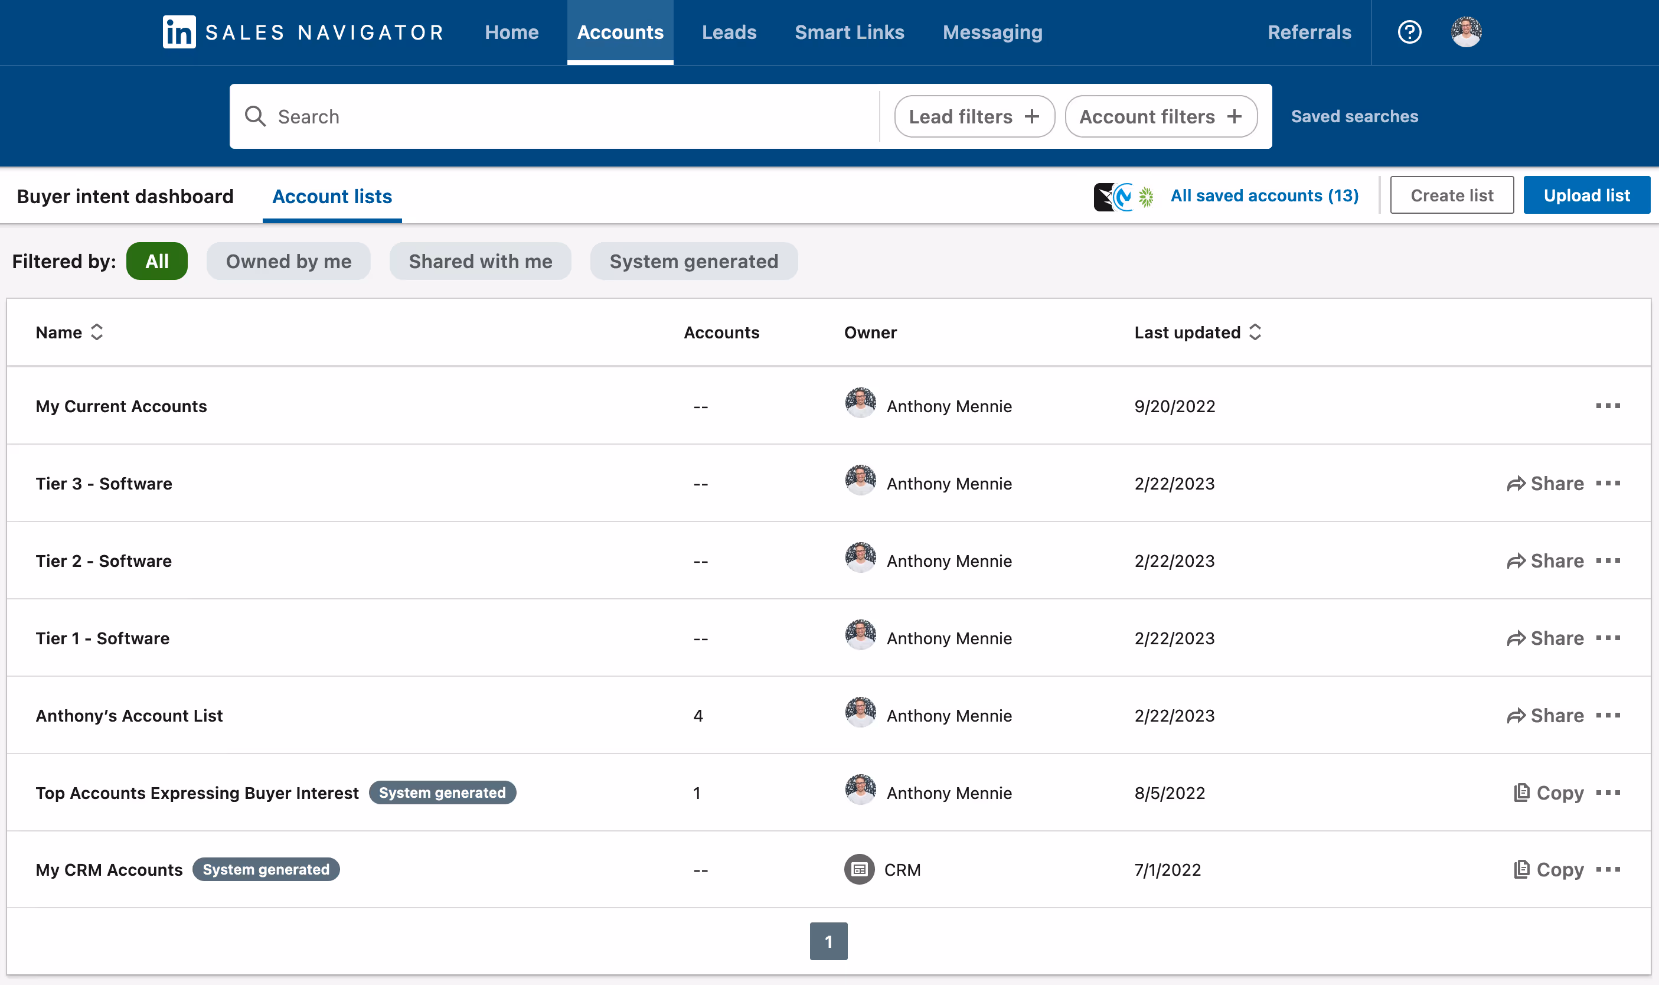1659x985 pixels.
Task: Go to the Leads nav tab
Action: tap(729, 32)
